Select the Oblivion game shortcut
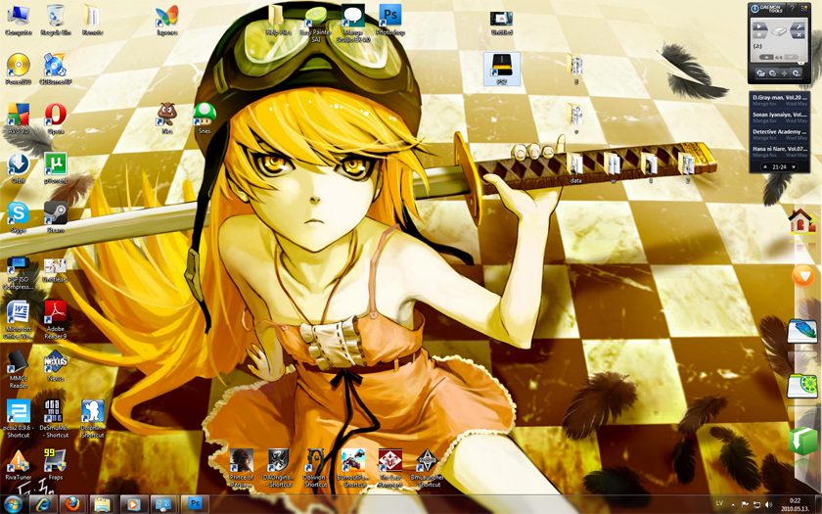The width and height of the screenshot is (822, 514). [x=315, y=468]
